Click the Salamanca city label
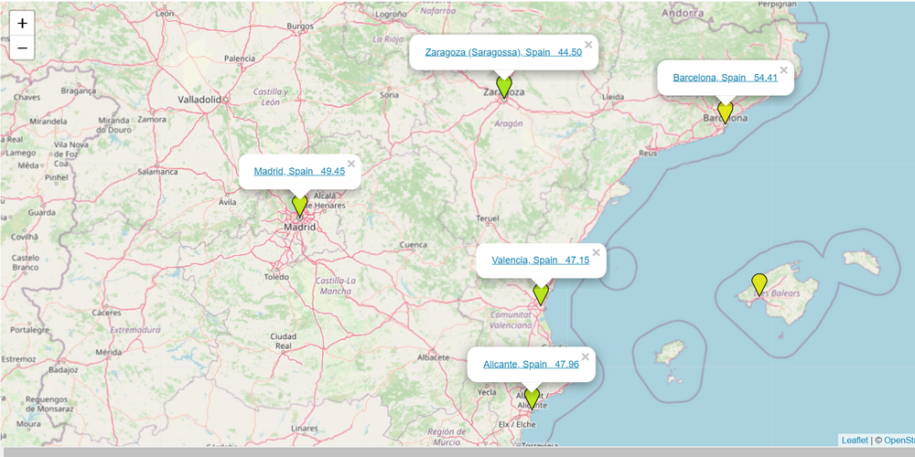Viewport: 915px width, 457px height. pyautogui.click(x=157, y=172)
